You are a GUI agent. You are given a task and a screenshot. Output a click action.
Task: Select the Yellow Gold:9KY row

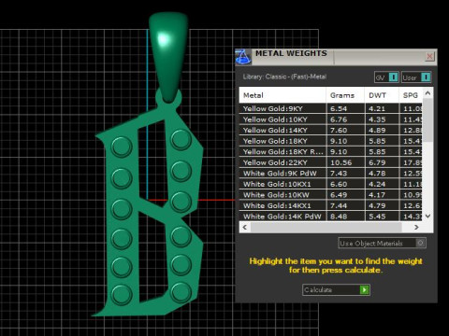tap(330, 108)
